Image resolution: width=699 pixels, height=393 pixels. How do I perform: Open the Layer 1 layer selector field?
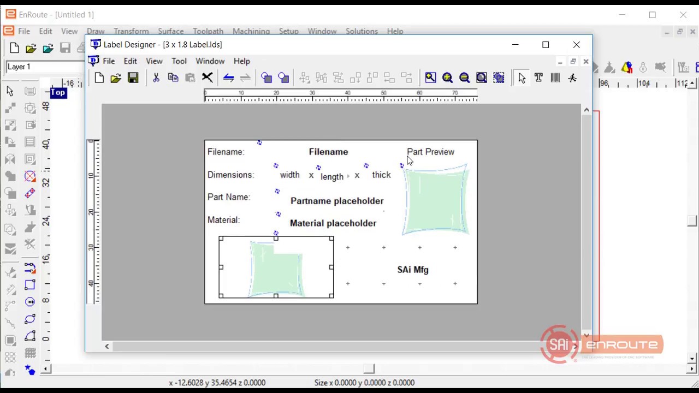coord(45,67)
